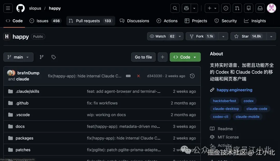Open the .github folder
This screenshot has width=280, height=161.
(x=22, y=103)
